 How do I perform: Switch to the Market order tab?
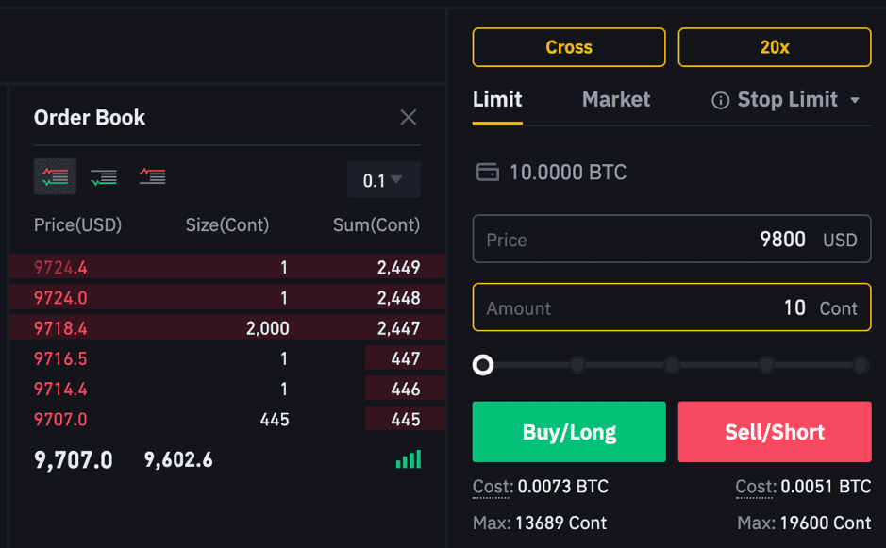pos(616,99)
